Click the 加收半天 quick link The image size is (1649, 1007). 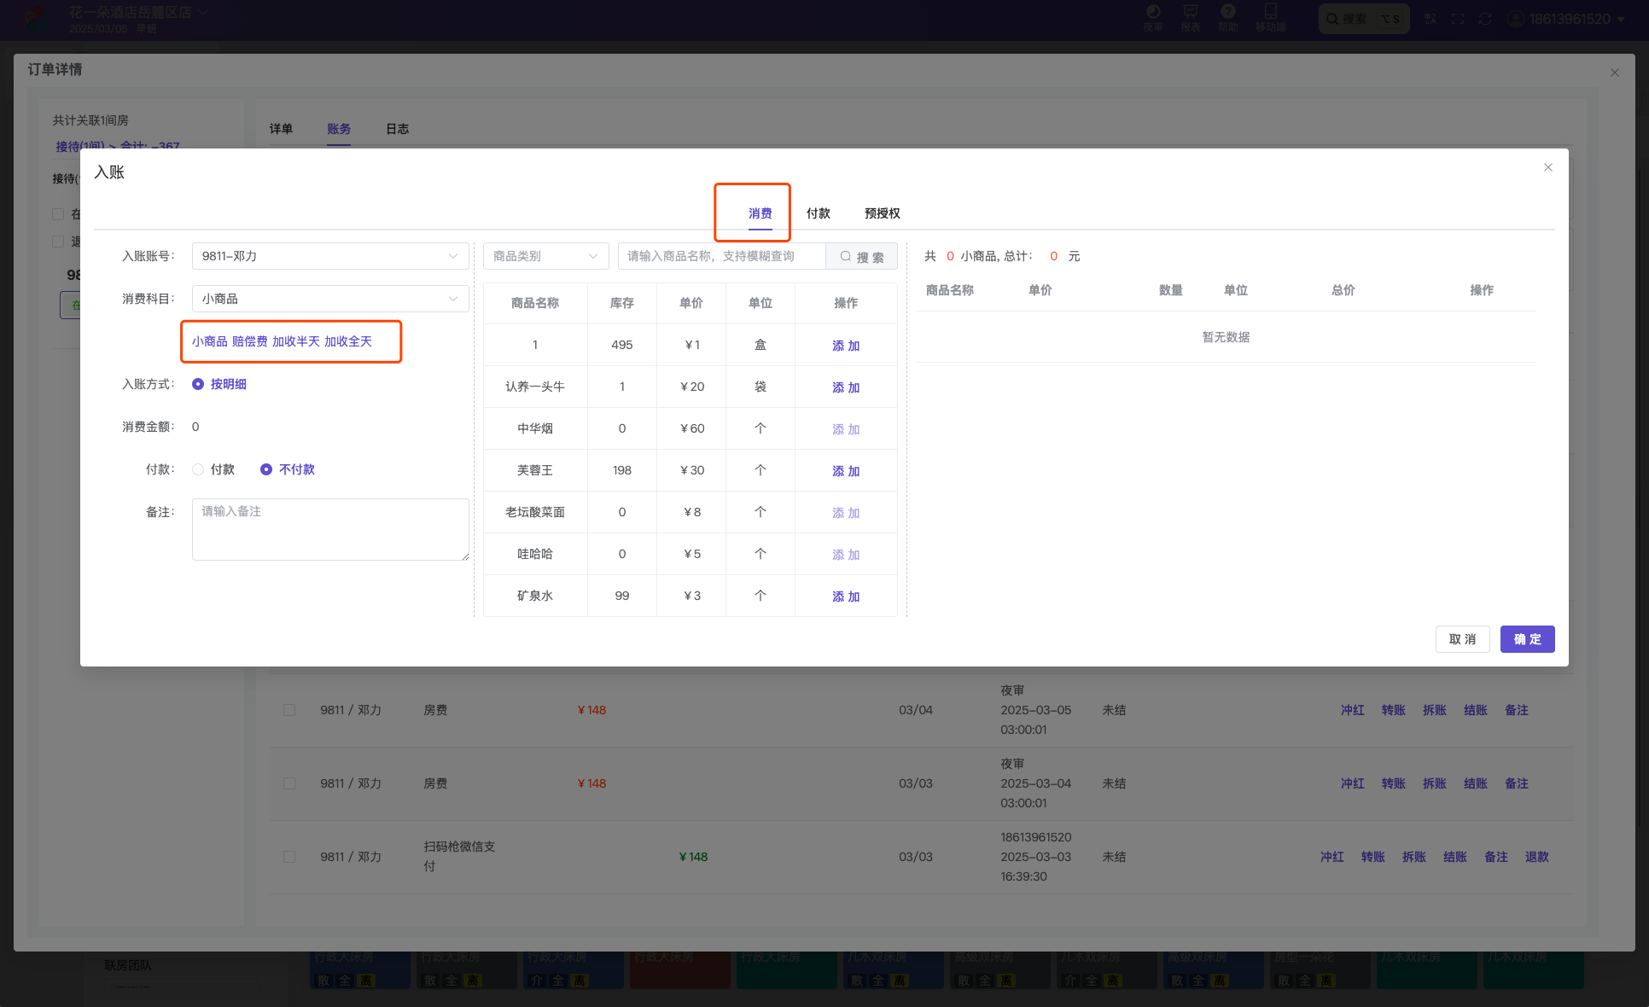click(x=296, y=341)
